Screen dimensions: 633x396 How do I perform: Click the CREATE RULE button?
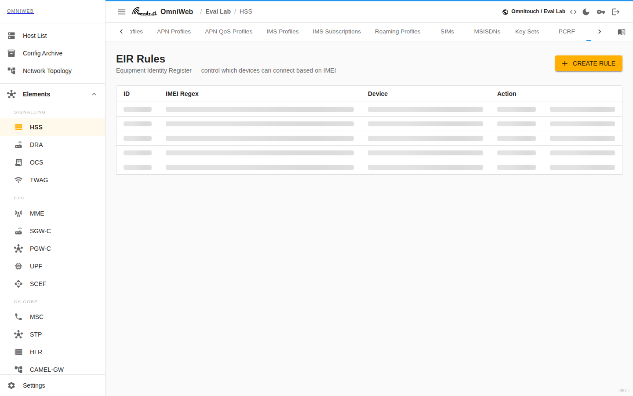[x=589, y=63]
